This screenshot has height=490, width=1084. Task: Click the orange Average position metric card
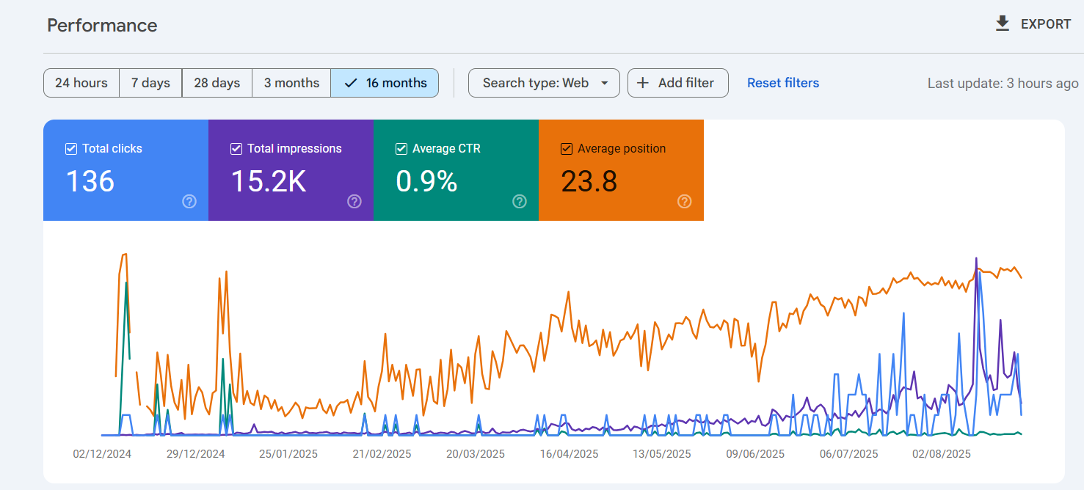621,176
